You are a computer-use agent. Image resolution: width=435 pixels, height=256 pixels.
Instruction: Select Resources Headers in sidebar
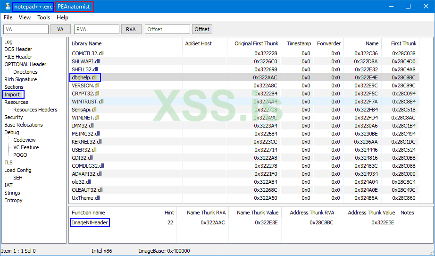(x=35, y=110)
